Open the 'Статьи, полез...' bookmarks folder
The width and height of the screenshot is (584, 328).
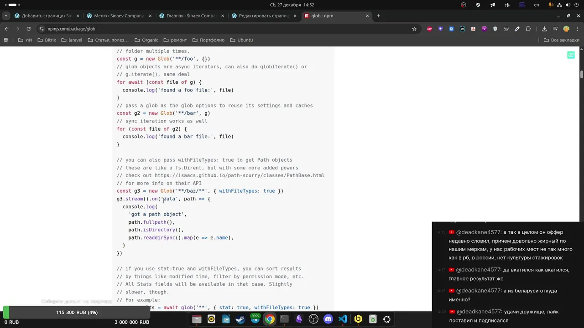coord(108,40)
